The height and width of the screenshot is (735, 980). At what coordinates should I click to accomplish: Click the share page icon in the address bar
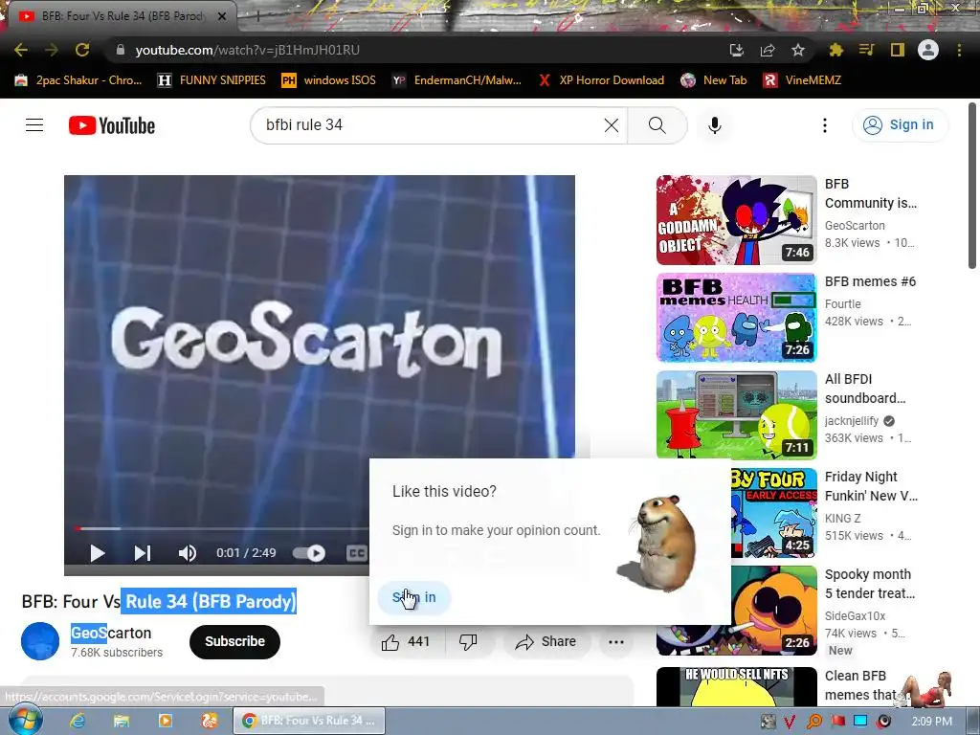(x=768, y=50)
